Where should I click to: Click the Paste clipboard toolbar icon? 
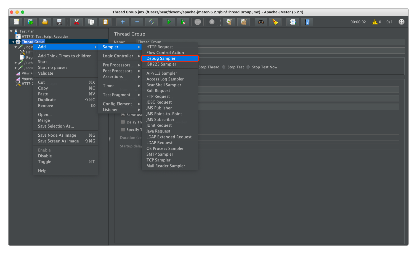[x=105, y=22]
